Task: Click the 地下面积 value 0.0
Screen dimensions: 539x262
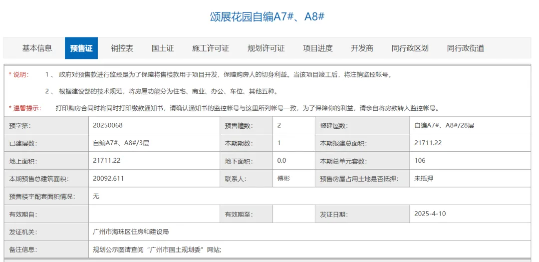Action: (x=282, y=161)
